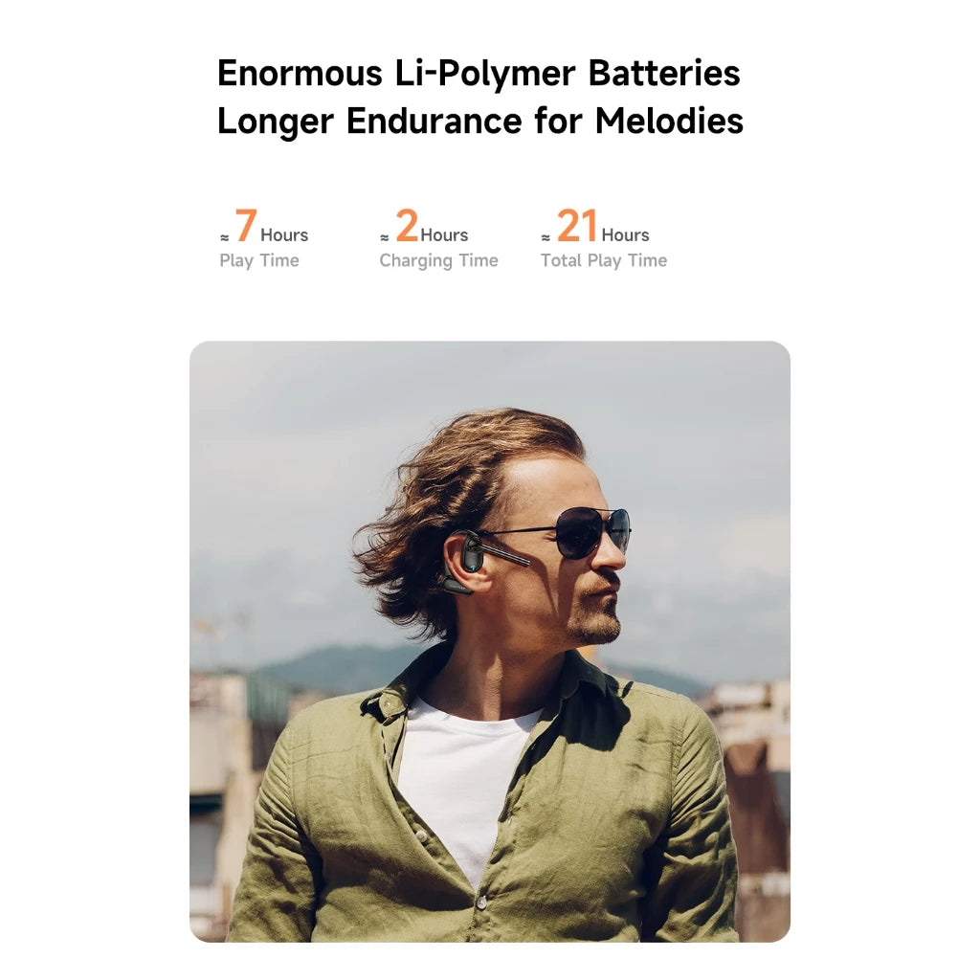
Task: Select the orange 21 Hours figure
Action: pos(603,226)
